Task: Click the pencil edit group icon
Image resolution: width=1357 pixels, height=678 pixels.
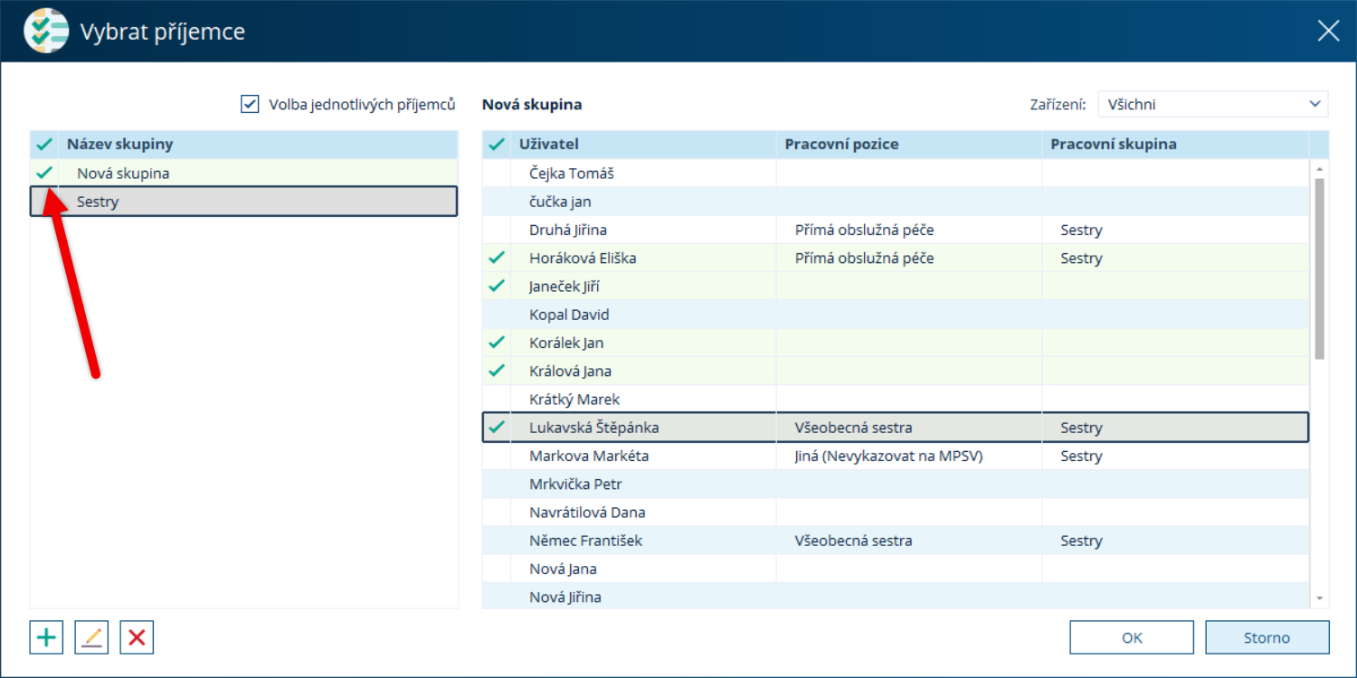Action: click(91, 637)
